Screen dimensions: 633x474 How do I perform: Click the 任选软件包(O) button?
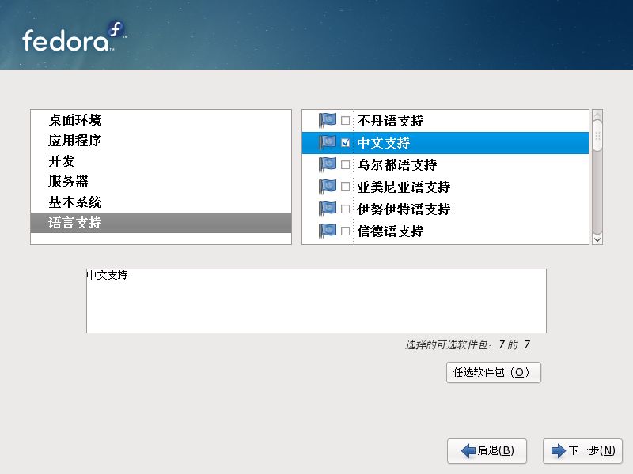coord(493,372)
